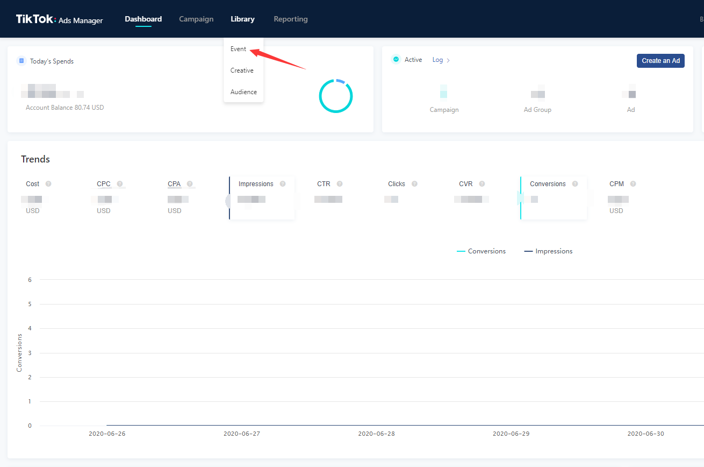
Task: Click the Impressions help icon
Action: point(283,184)
